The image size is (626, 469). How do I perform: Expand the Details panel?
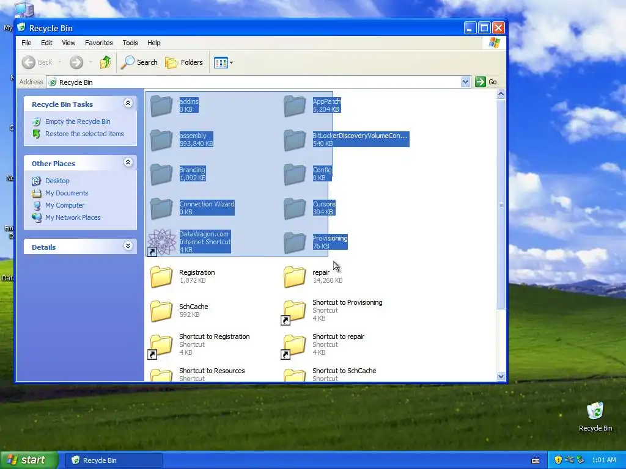point(128,245)
